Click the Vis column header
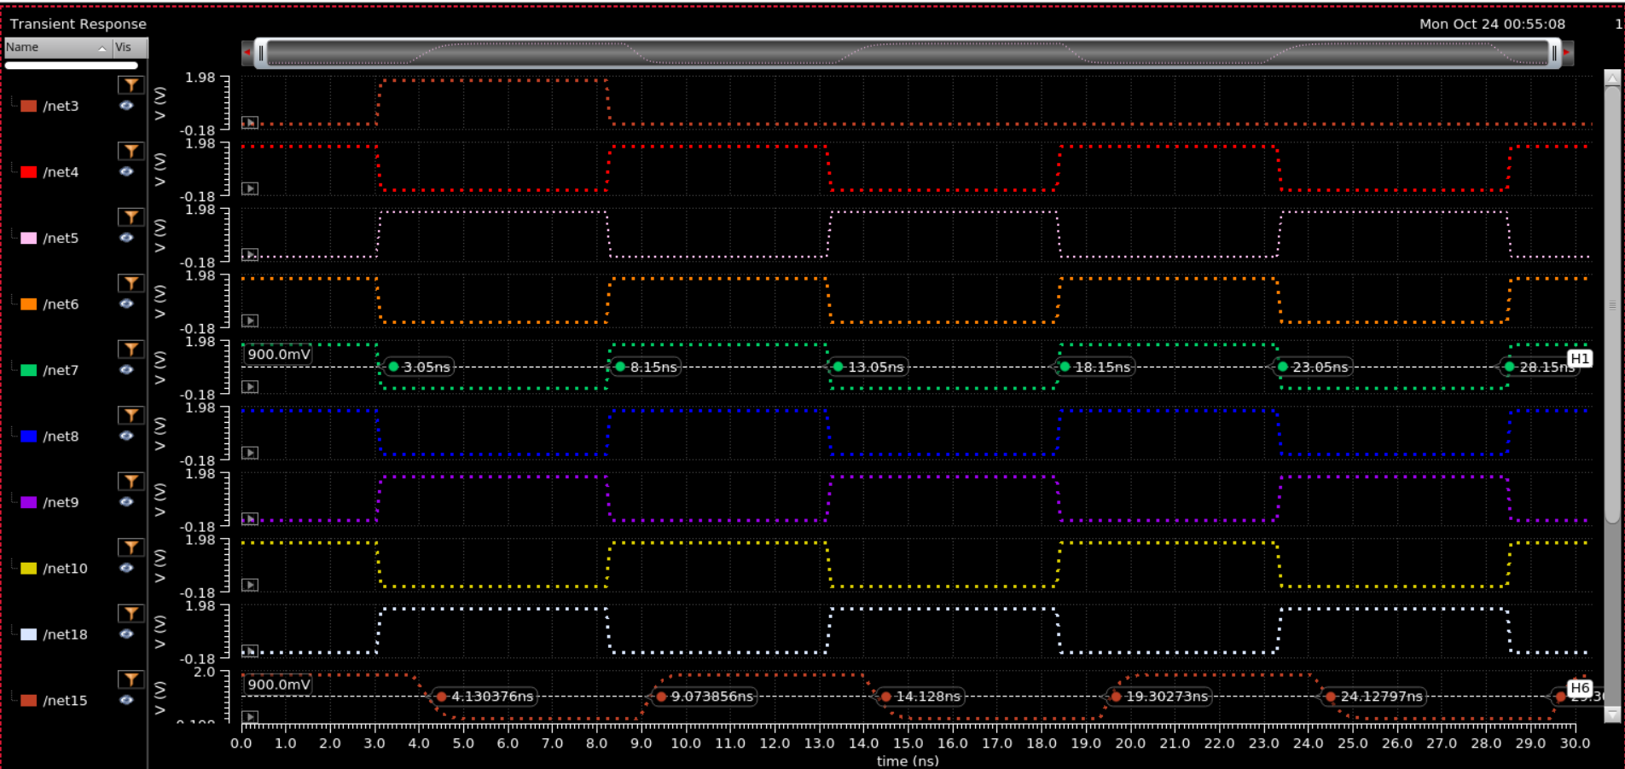The height and width of the screenshot is (769, 1625). [x=131, y=48]
